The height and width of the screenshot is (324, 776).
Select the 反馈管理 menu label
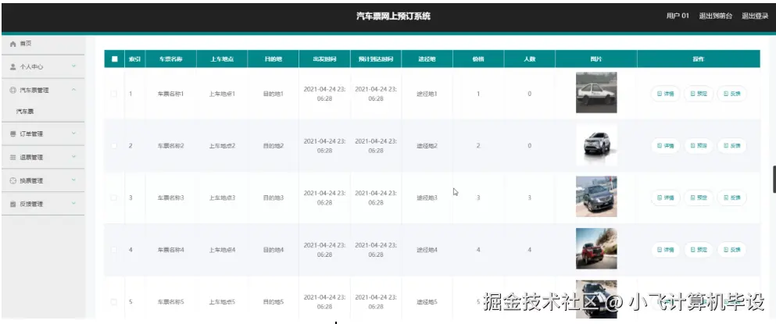(x=31, y=204)
